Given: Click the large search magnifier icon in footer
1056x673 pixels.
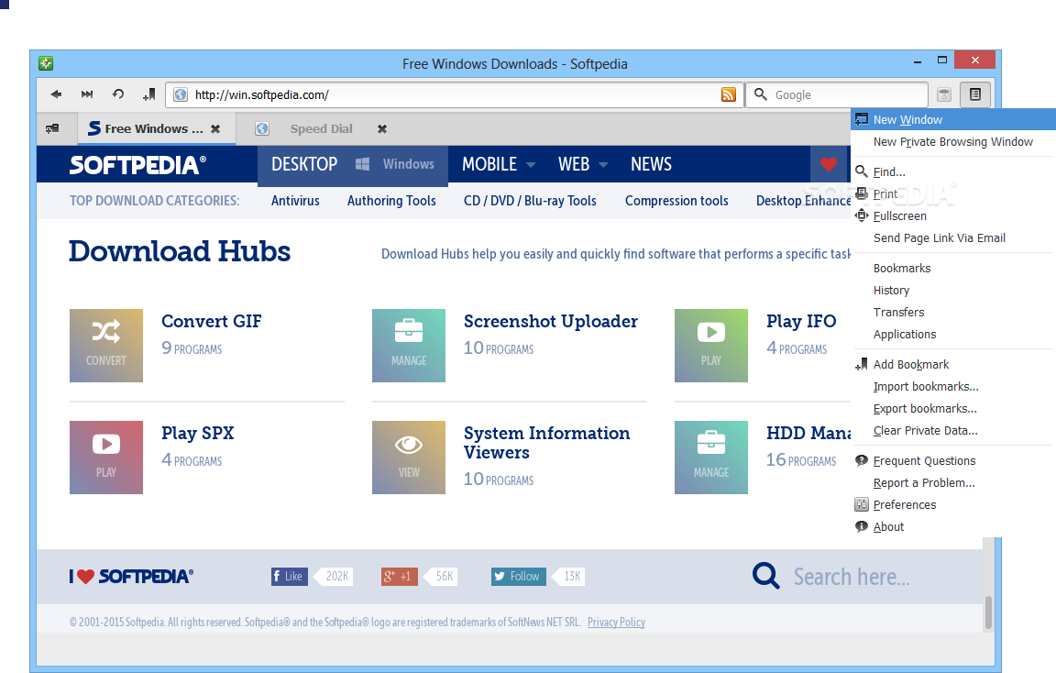Looking at the screenshot, I should tap(765, 576).
